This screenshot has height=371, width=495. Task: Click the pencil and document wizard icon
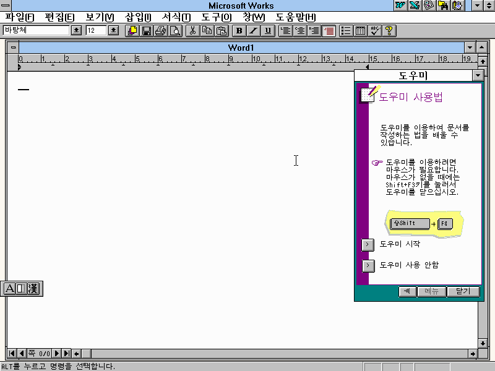tap(457, 6)
